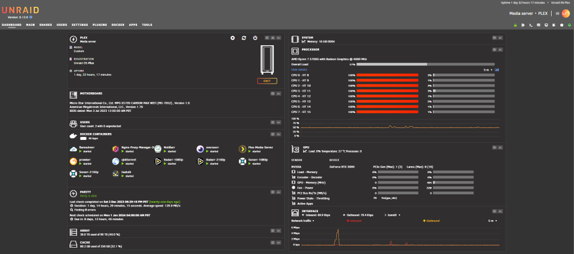The image size is (574, 254).
Task: Collapse the Motherboard panel
Action: coord(278,93)
